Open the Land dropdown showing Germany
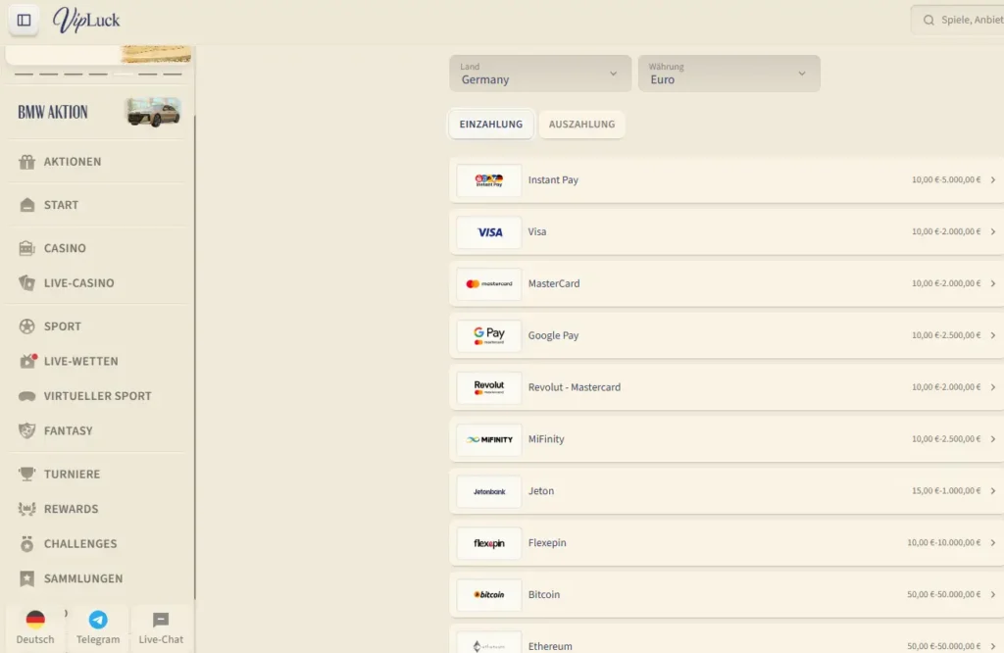Screen dimensions: 1004x653 coord(540,74)
